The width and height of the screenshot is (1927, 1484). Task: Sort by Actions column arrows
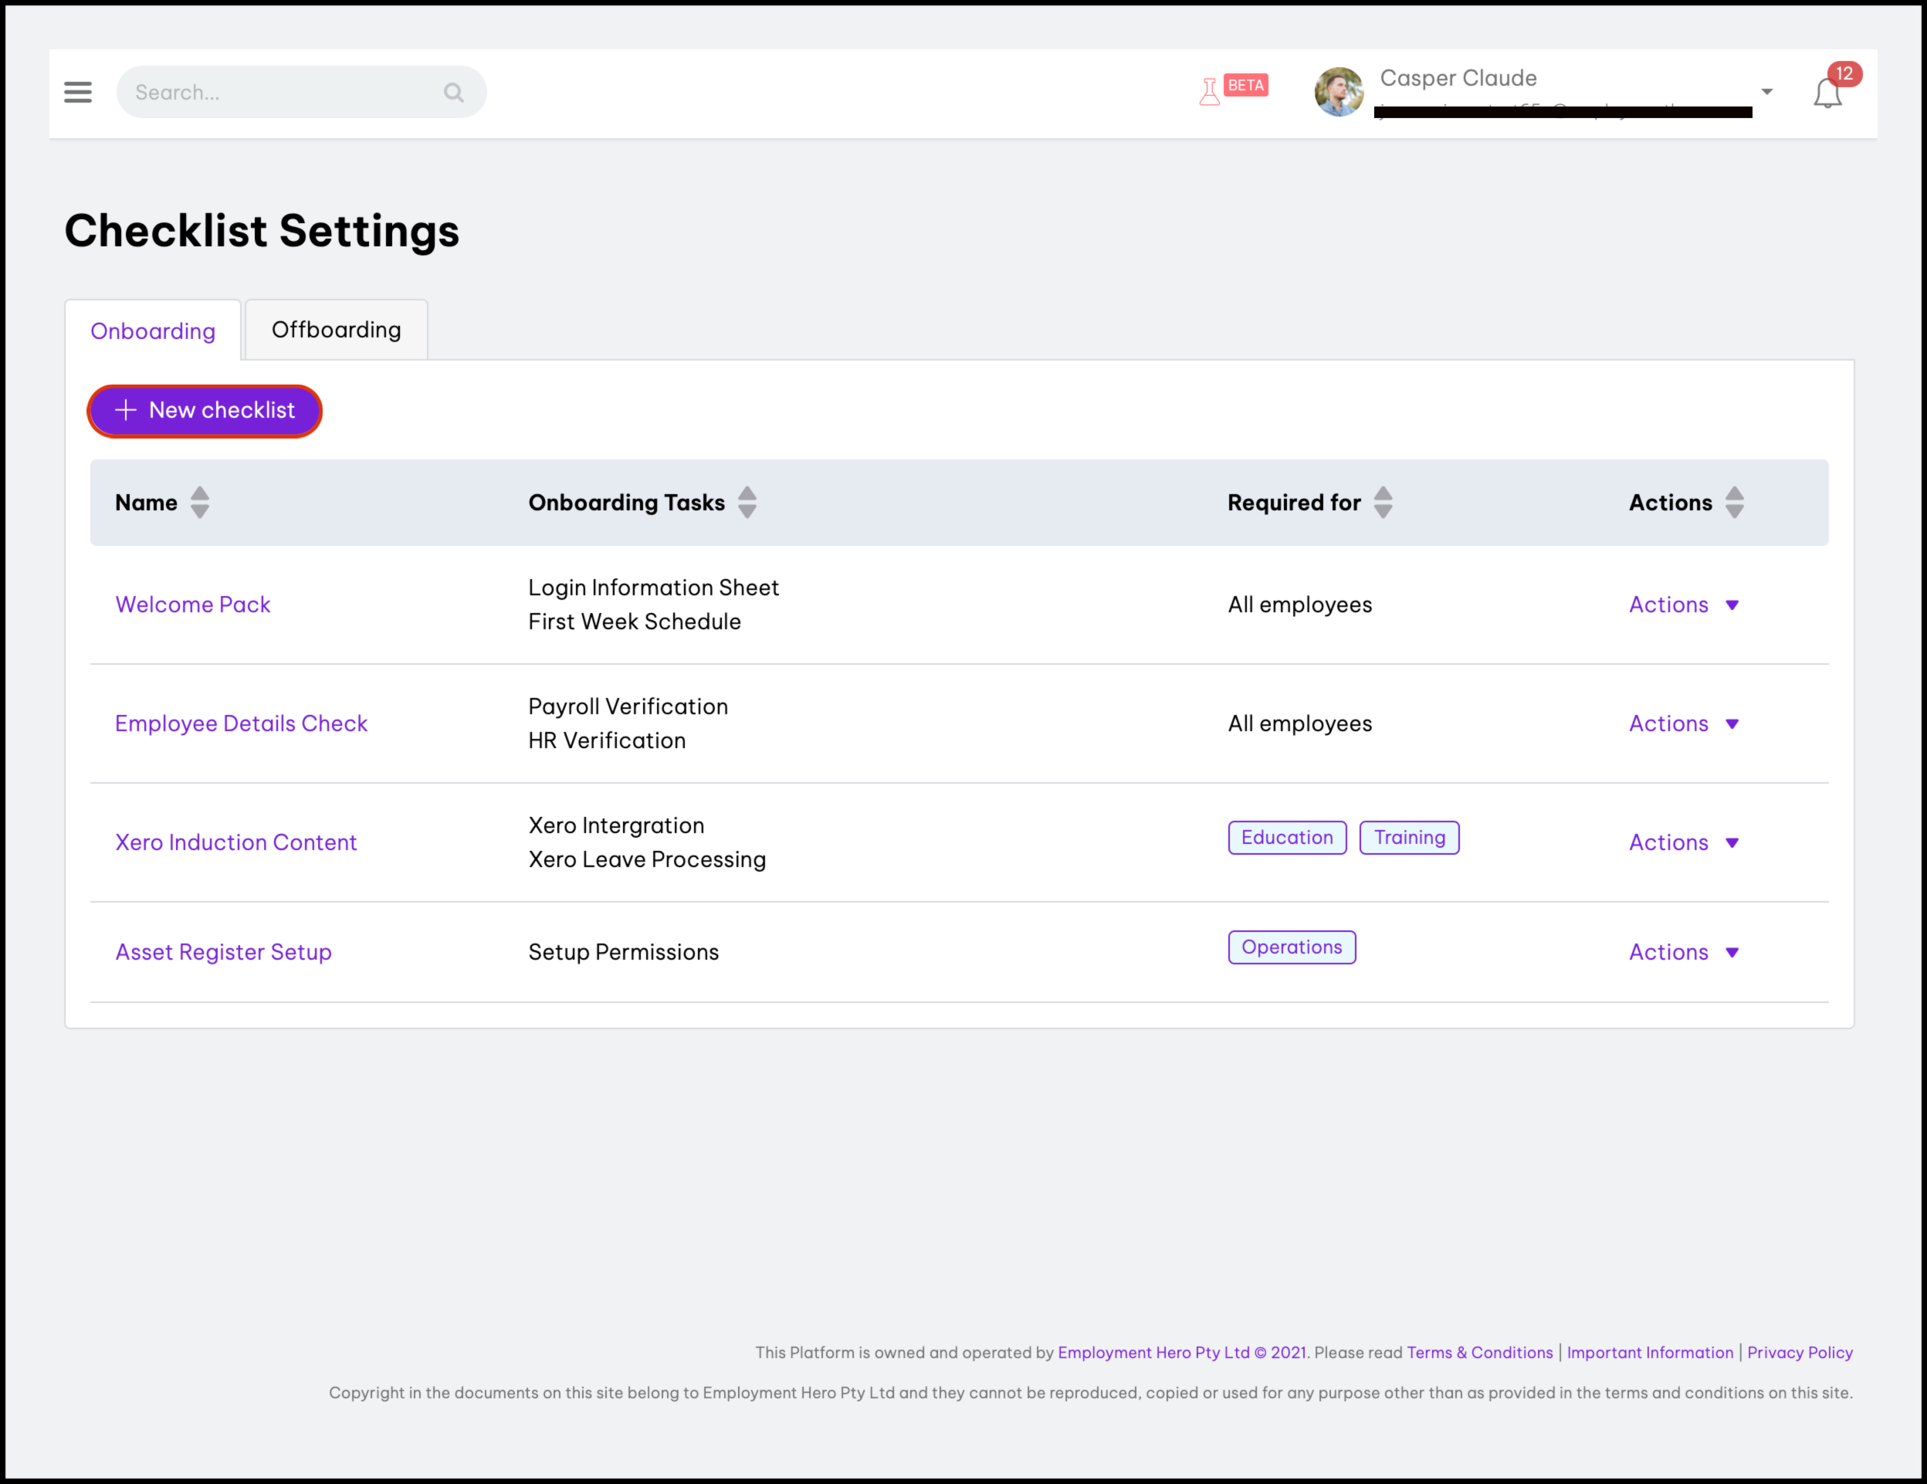(x=1734, y=502)
